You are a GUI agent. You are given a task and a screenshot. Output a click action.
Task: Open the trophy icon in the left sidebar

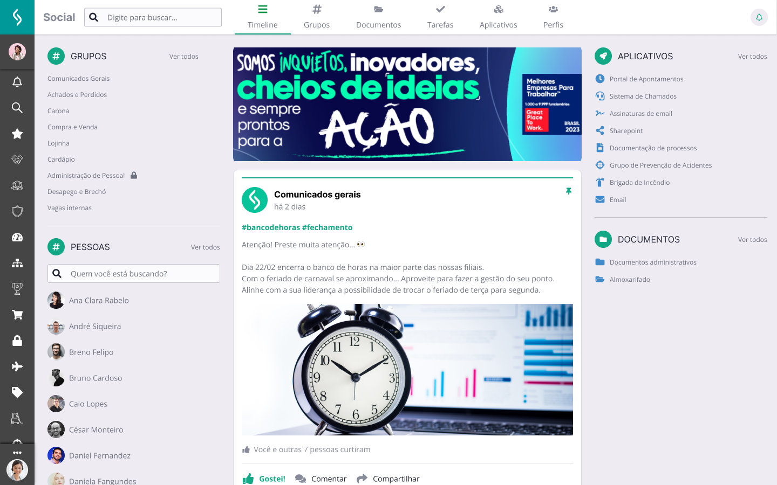17,289
